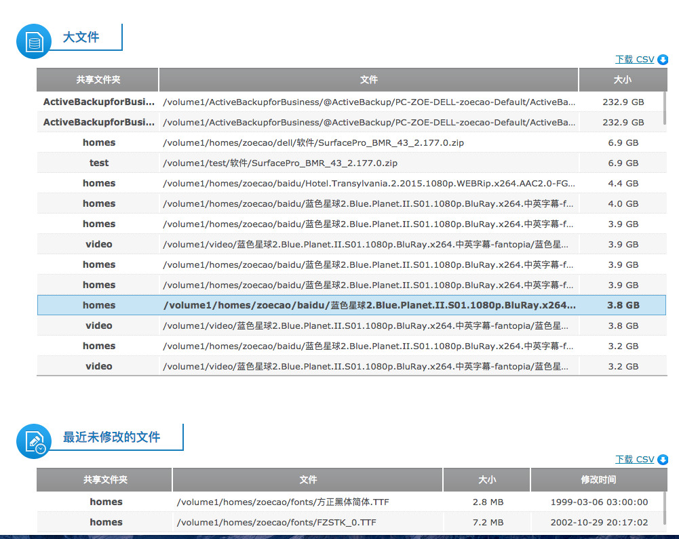
Task: Click the 2002-10-29 20:17:02 modified time
Action: [599, 522]
